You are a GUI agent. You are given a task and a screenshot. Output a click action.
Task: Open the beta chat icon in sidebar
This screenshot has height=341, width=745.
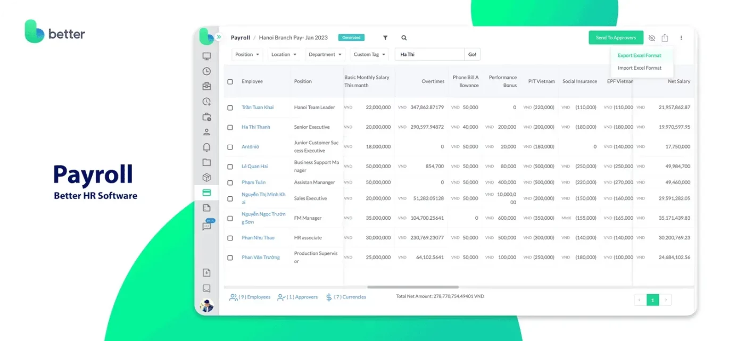(x=207, y=226)
